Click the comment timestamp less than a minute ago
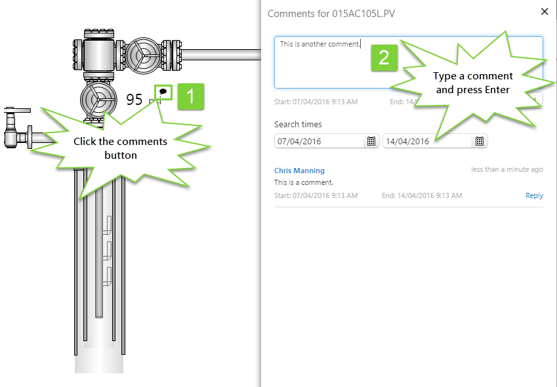Screen dimensions: 557x387 506,169
